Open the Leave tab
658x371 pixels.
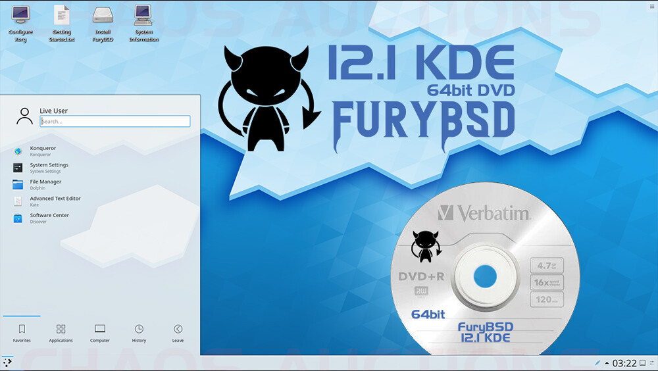178,334
